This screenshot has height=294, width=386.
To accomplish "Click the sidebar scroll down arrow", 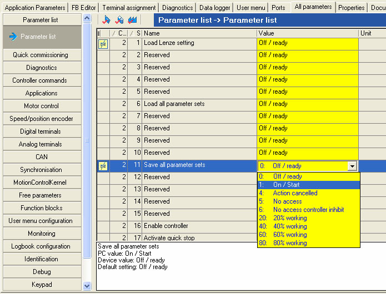I will [x=87, y=286].
